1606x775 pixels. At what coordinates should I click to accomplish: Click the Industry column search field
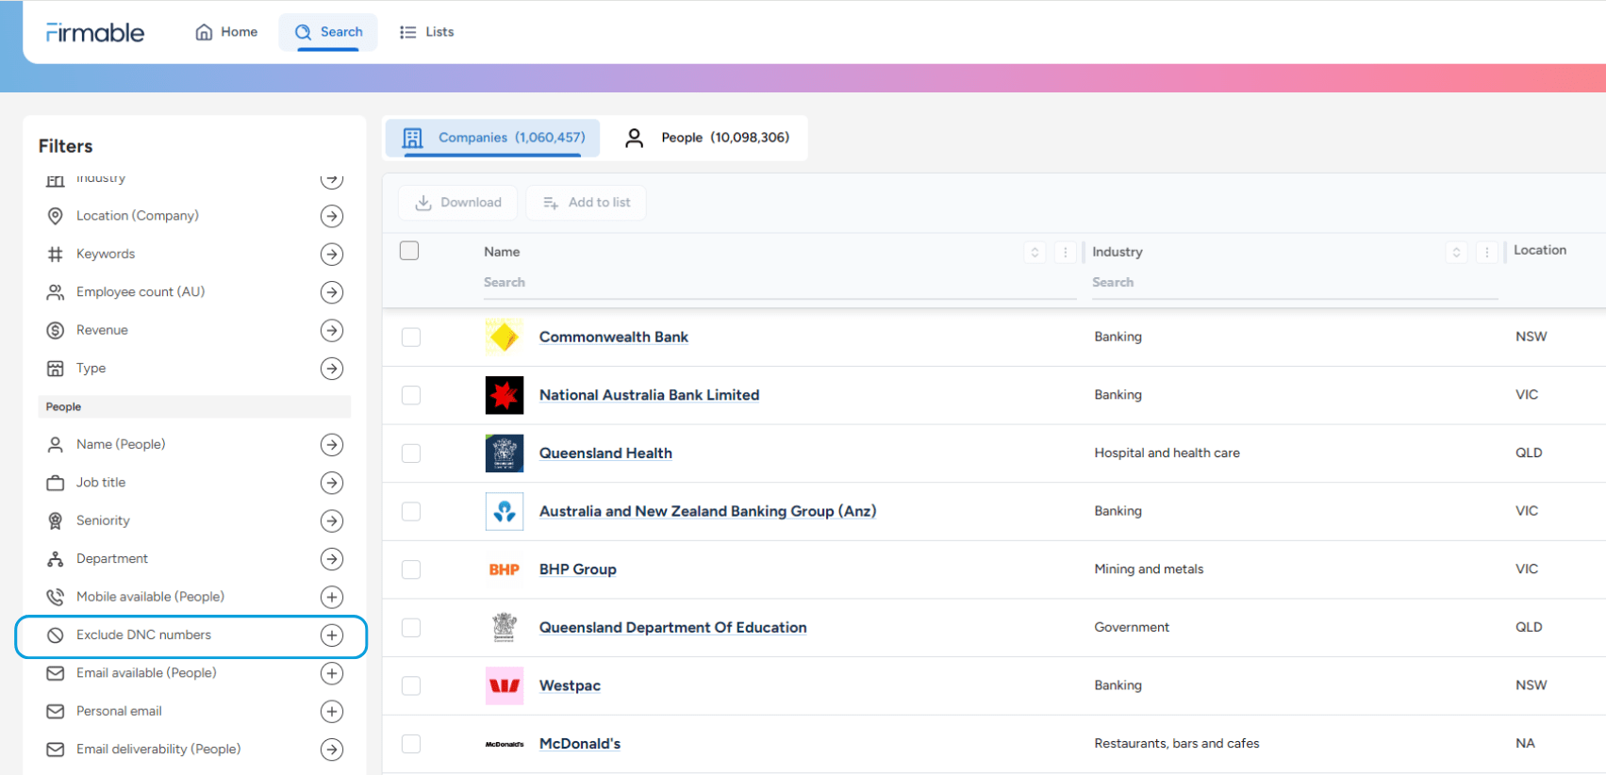coord(1295,283)
